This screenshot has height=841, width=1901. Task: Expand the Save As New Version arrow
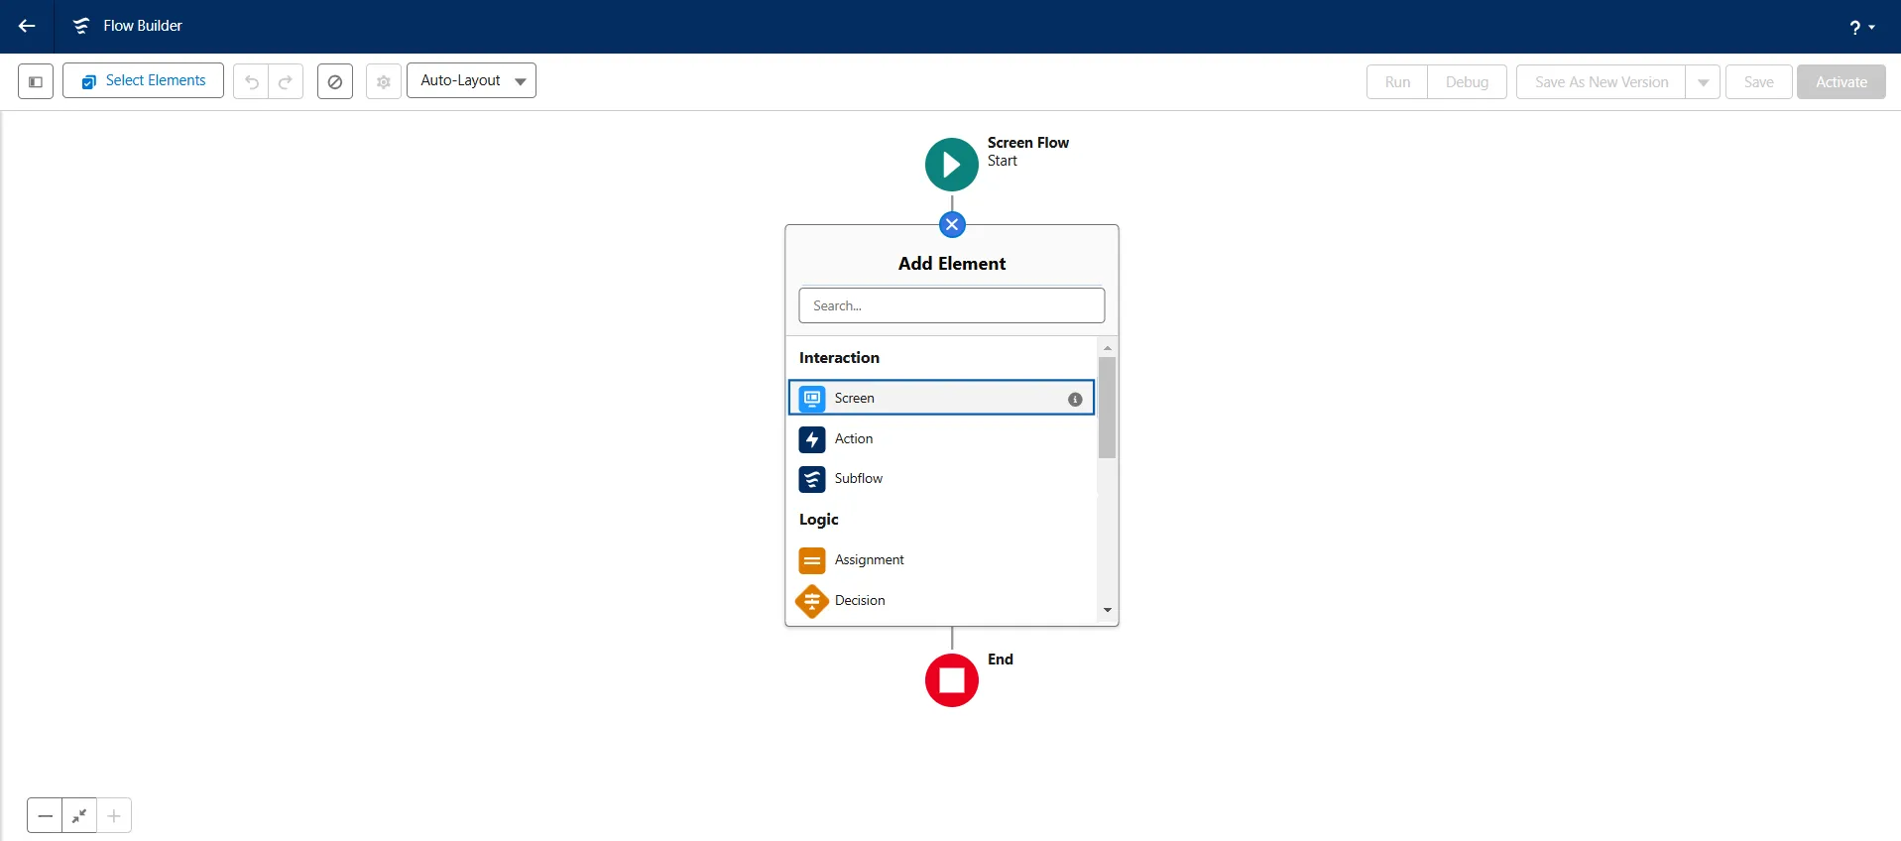click(x=1703, y=82)
